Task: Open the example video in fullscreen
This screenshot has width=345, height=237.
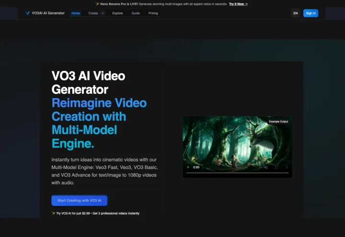Action: tap(276, 167)
